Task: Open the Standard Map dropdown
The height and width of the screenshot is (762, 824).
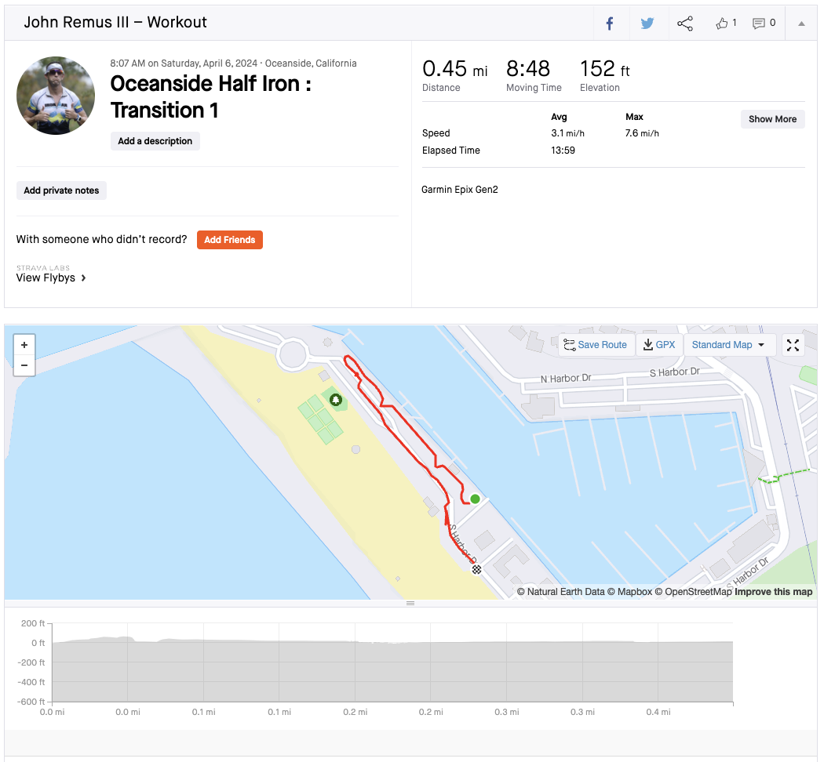Action: [x=728, y=345]
